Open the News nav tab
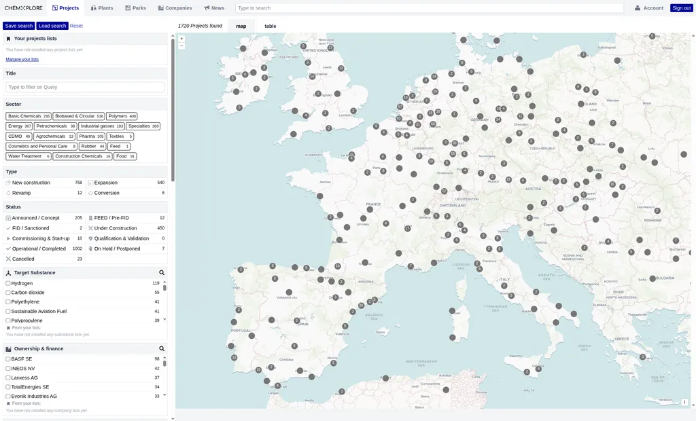 pyautogui.click(x=214, y=8)
